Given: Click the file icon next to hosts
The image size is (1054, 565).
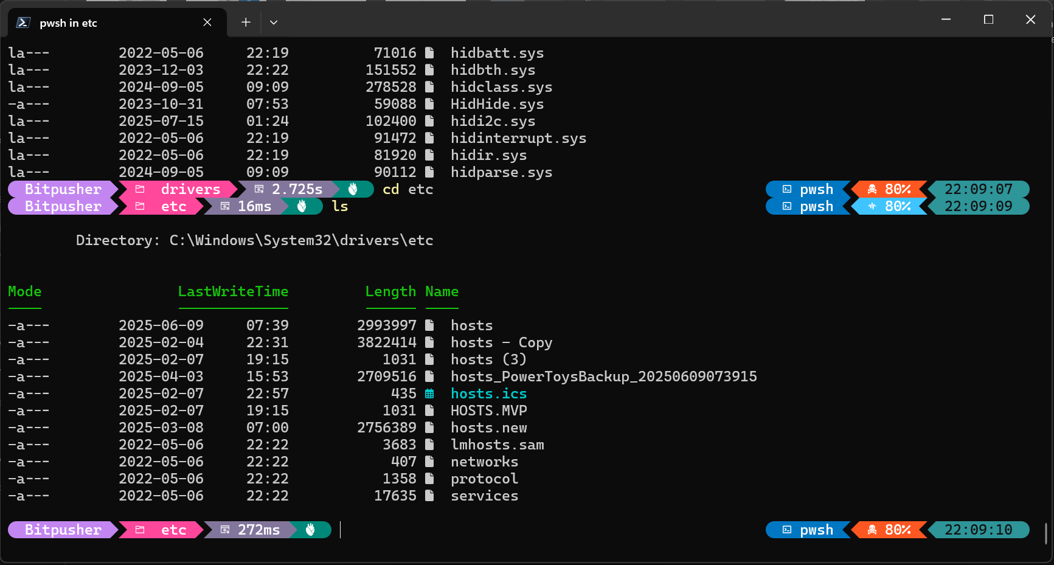Looking at the screenshot, I should coord(429,325).
